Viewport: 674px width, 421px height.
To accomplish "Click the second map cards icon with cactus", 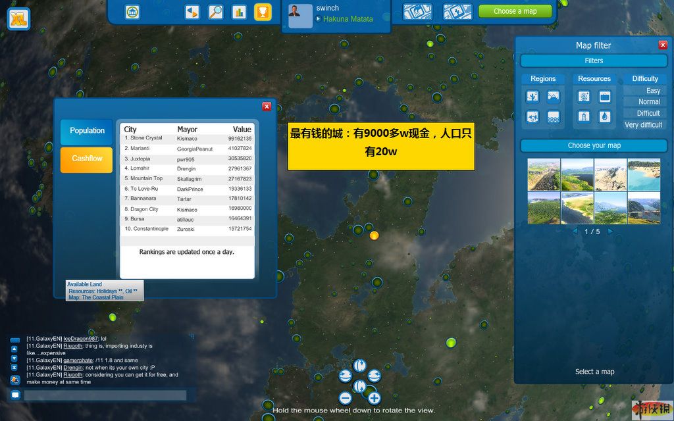I will 457,12.
